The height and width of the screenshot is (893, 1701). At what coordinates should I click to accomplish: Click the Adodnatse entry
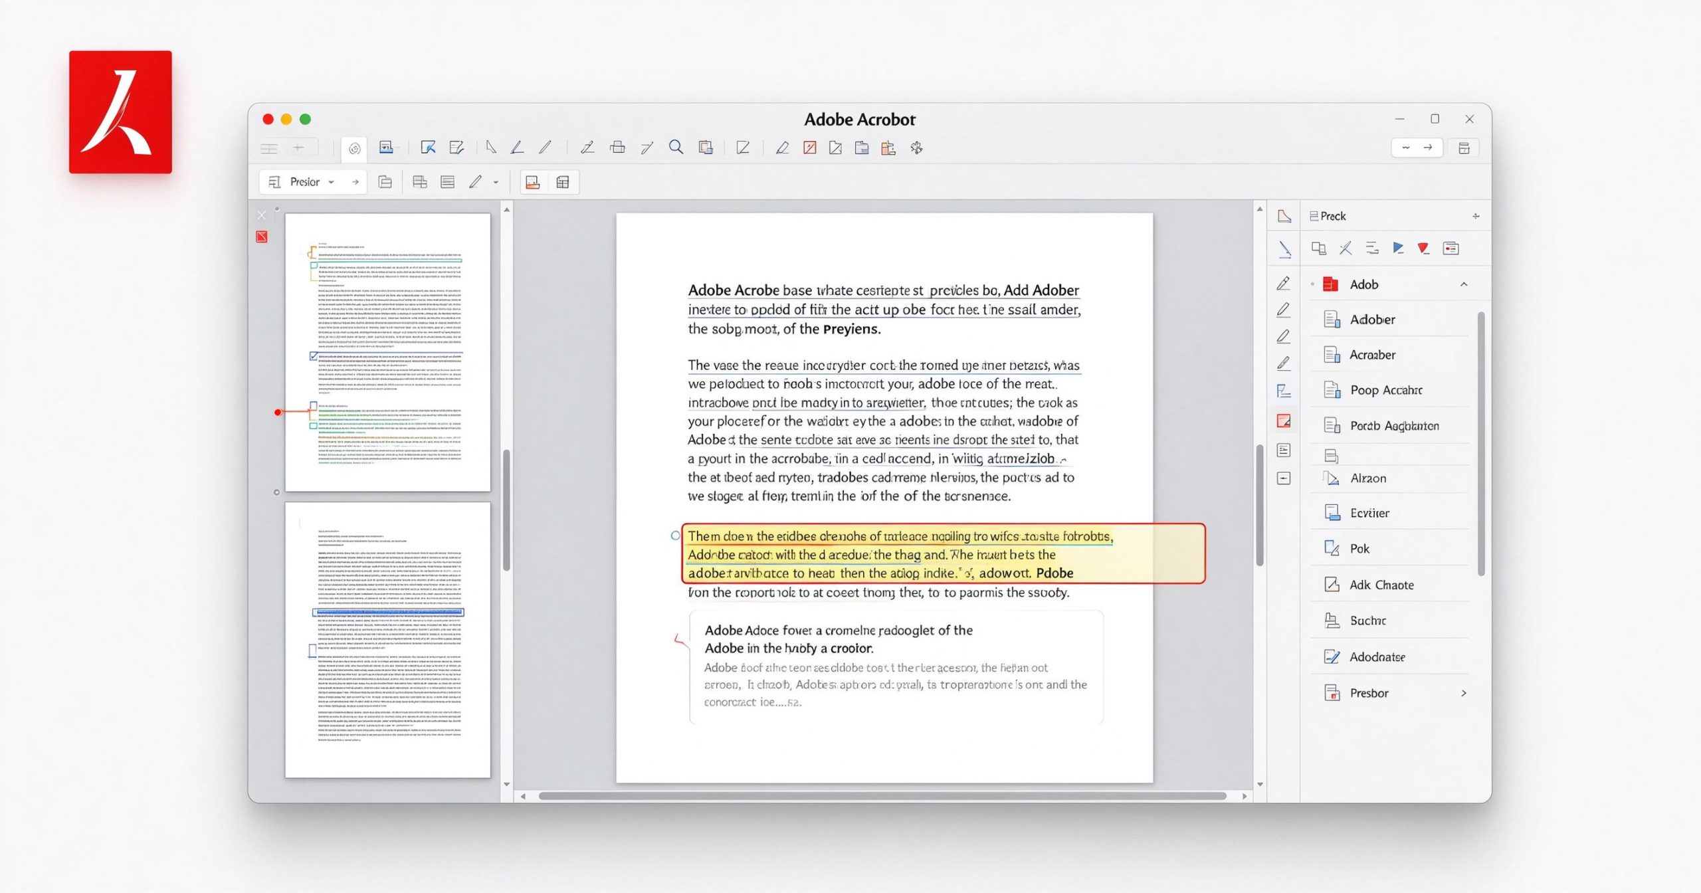point(1390,657)
